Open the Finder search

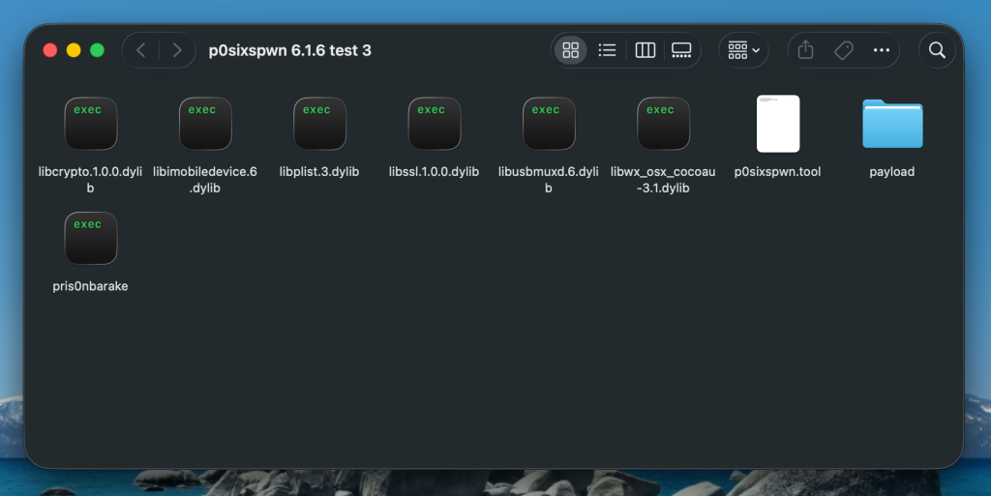937,50
